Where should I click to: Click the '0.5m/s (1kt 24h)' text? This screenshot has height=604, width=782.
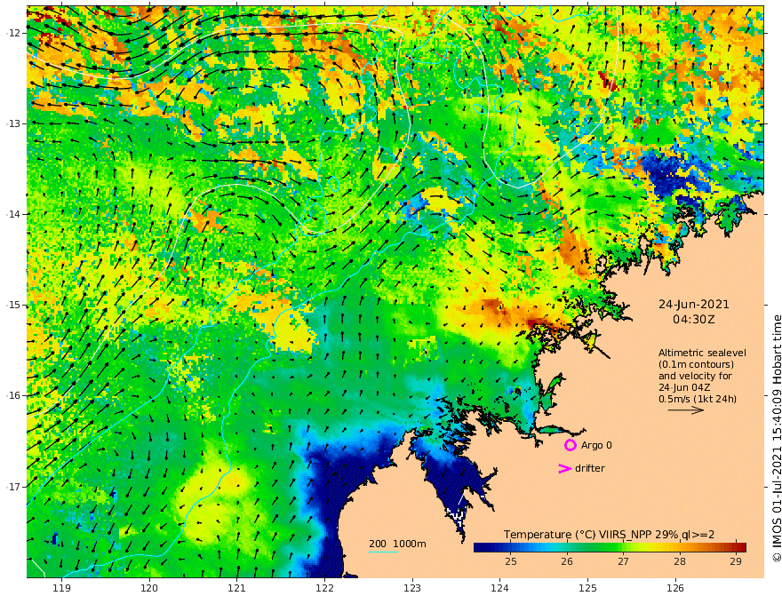click(x=698, y=399)
